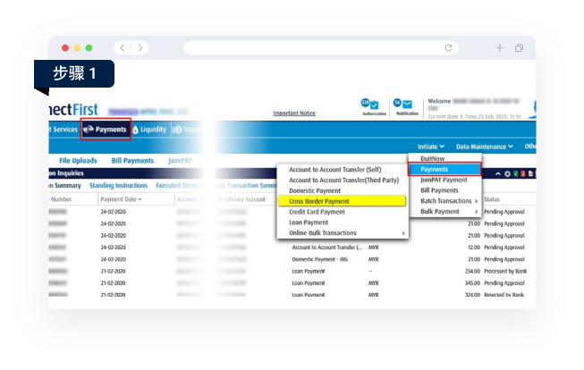Export table using green Excel icon
The width and height of the screenshot is (584, 370).
516,174
